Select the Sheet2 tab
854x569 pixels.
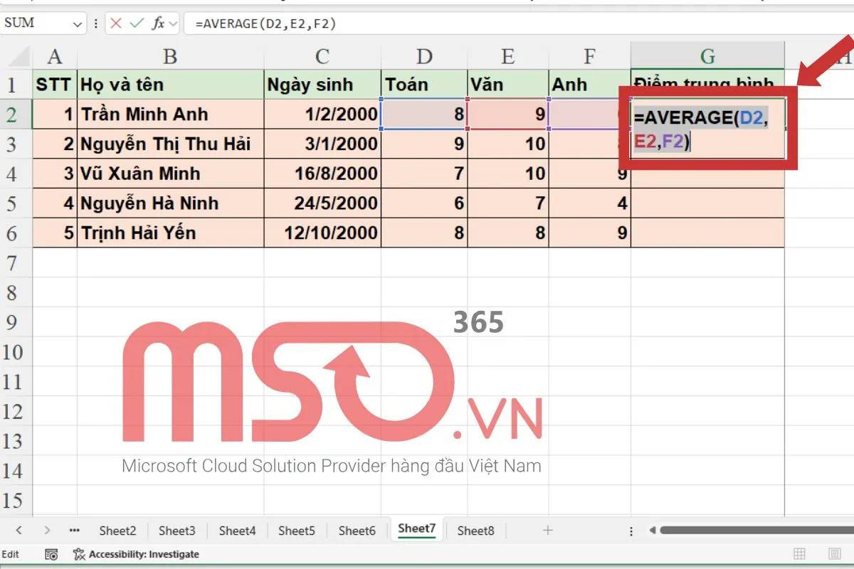pyautogui.click(x=117, y=530)
